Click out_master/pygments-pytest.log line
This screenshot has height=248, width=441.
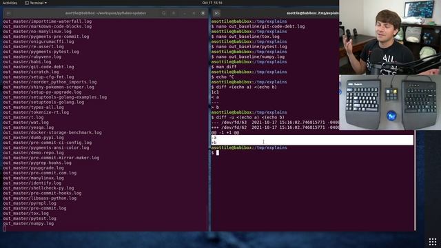pyautogui.click(x=41, y=52)
